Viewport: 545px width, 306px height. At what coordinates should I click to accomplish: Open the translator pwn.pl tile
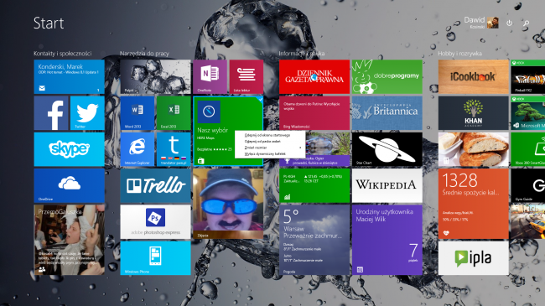(174, 149)
